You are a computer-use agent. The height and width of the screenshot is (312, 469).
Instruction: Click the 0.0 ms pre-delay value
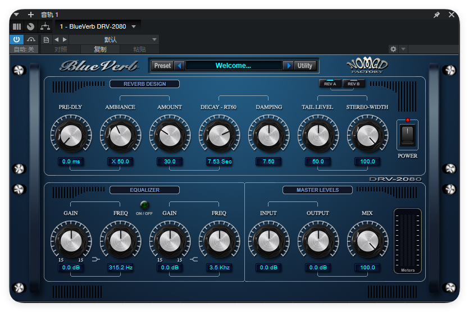(71, 162)
